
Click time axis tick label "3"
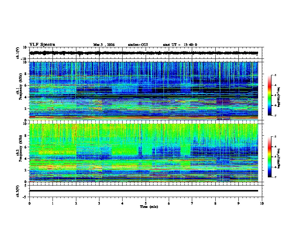coord(99,203)
